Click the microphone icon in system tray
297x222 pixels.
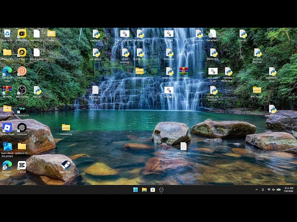pos(263,190)
